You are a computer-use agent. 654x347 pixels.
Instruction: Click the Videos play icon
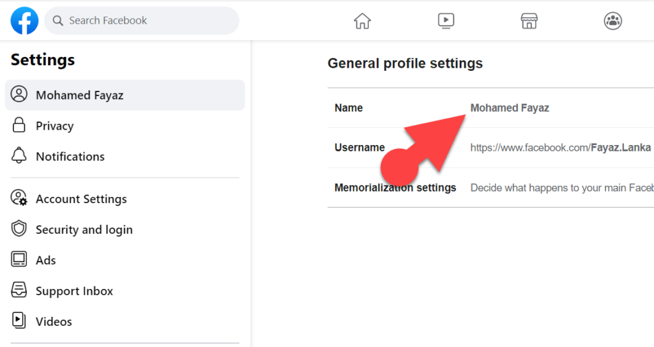pos(19,320)
